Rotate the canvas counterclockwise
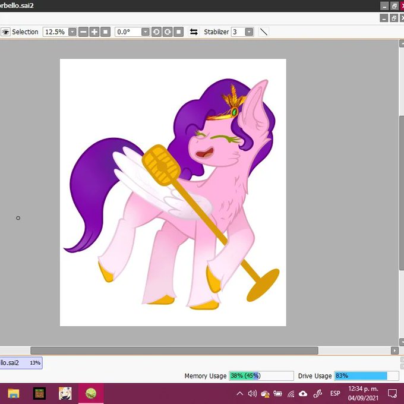 pyautogui.click(x=156, y=32)
